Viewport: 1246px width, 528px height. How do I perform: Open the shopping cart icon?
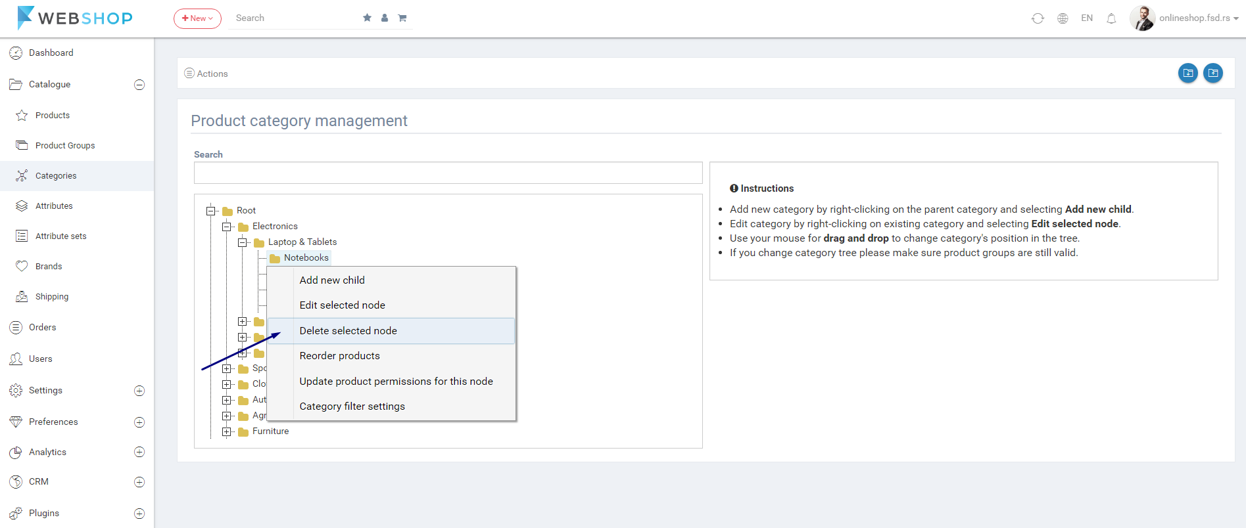[402, 18]
